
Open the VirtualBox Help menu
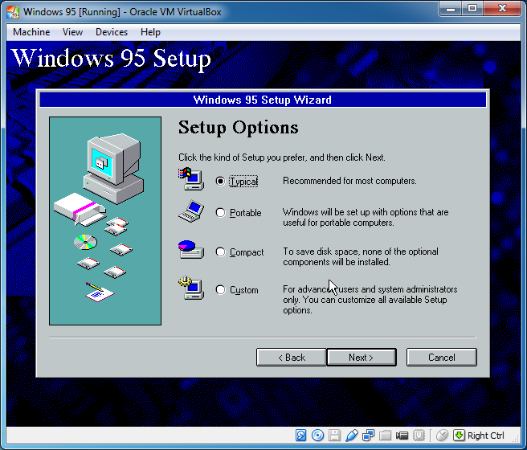point(150,32)
